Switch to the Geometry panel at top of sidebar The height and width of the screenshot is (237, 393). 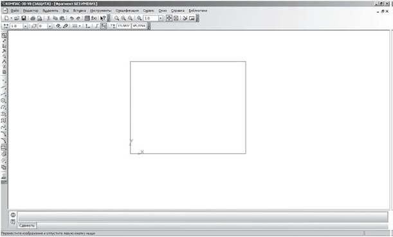pyautogui.click(x=4, y=35)
